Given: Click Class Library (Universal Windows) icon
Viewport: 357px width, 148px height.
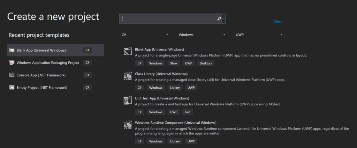Looking at the screenshot, I should pos(128,76).
